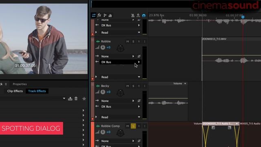The image size is (261, 147).
Task: Click the clip fade-out handle on ZOOM0005 clip
Action: [230, 128]
